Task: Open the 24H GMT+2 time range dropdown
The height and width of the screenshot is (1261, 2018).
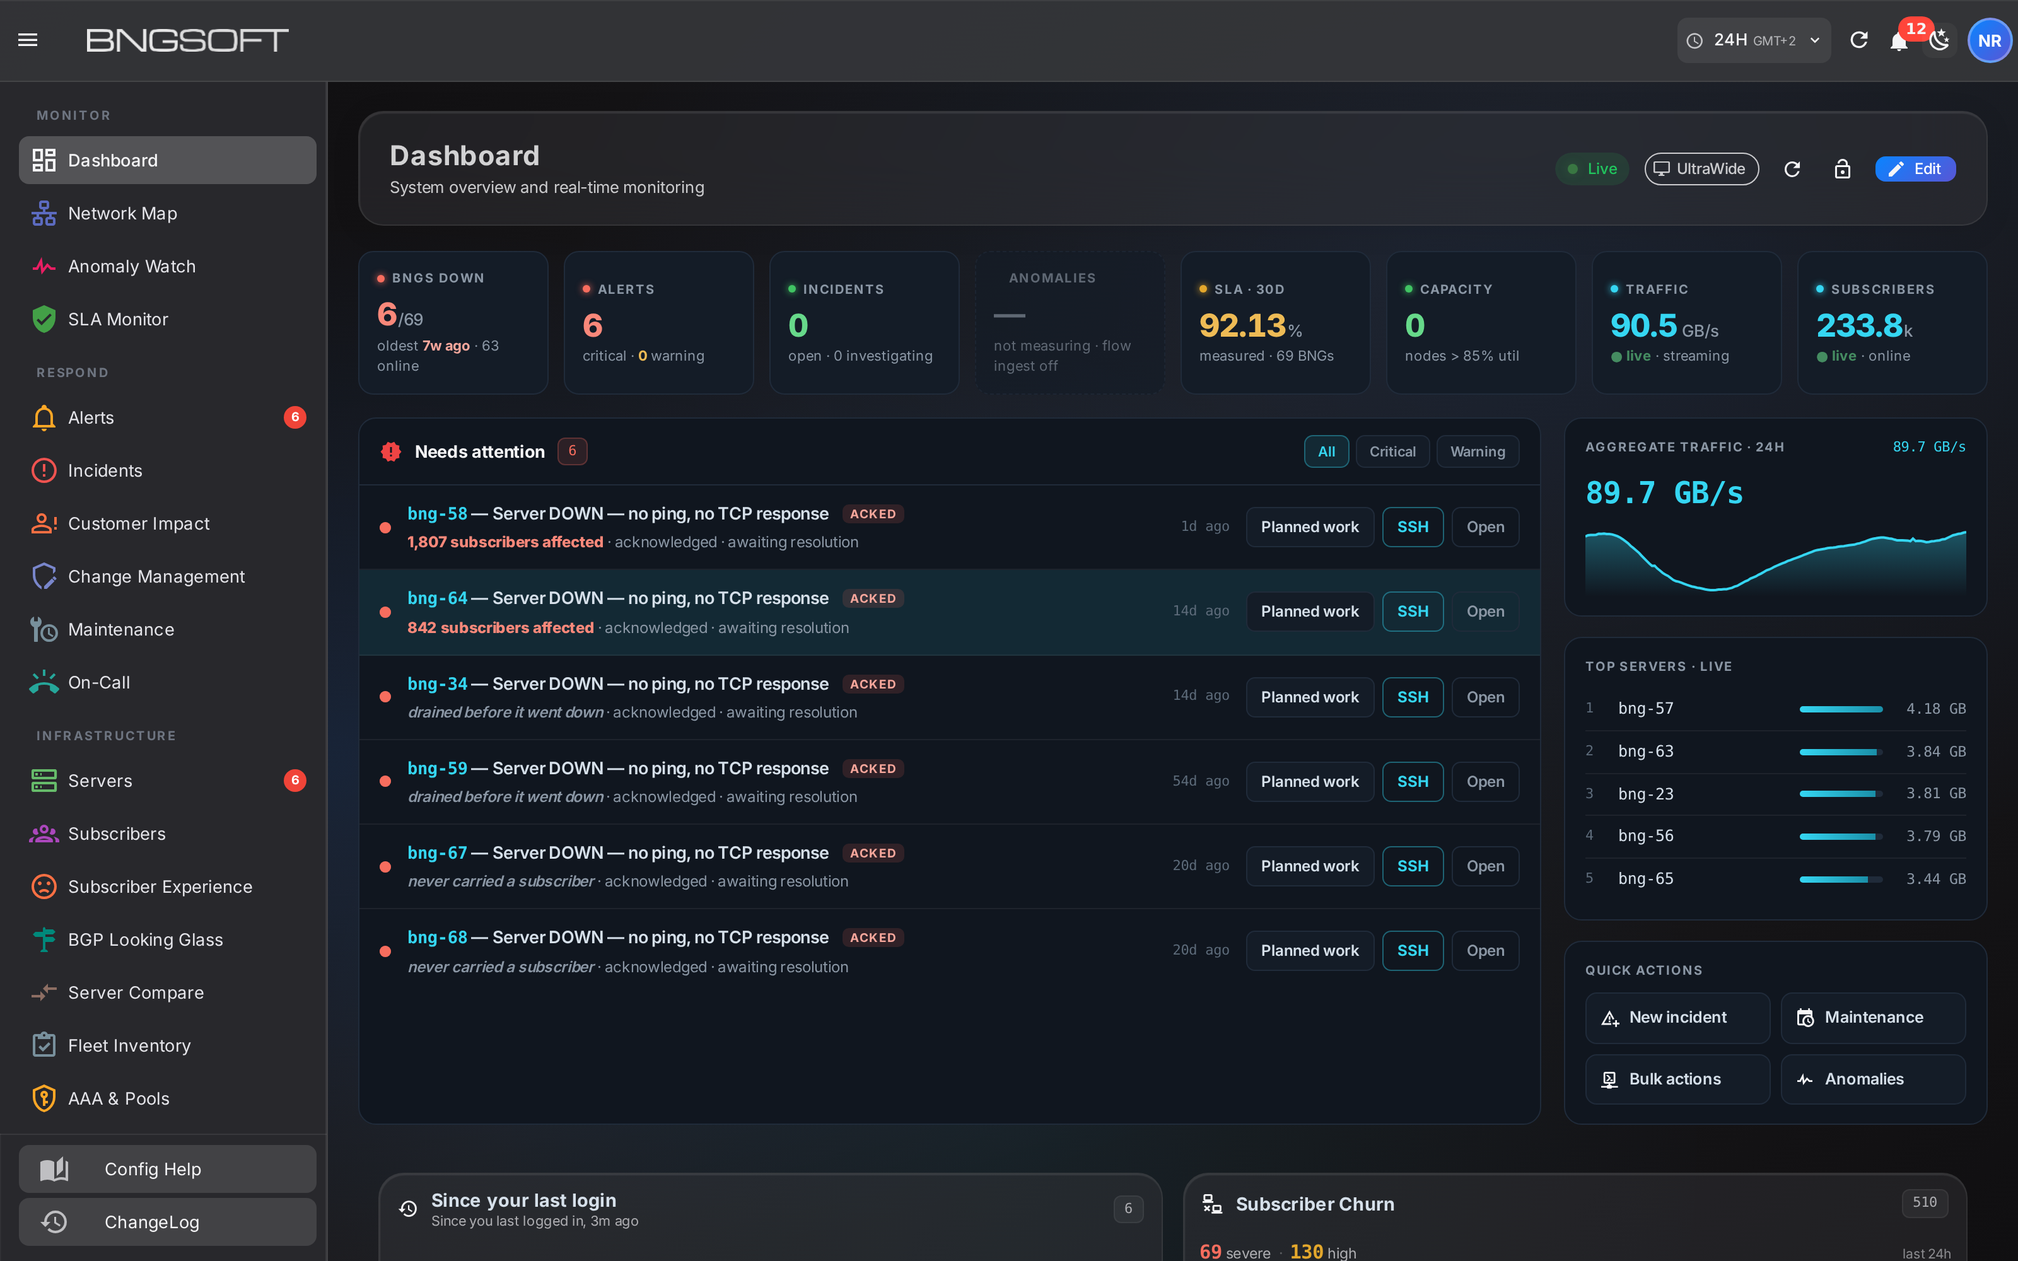Action: click(1753, 40)
